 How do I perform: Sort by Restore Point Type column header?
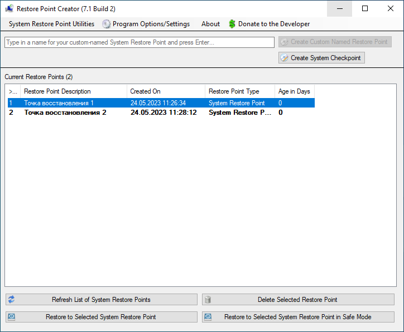240,91
